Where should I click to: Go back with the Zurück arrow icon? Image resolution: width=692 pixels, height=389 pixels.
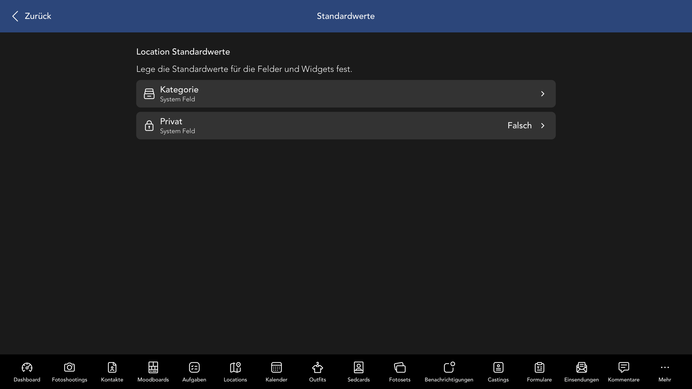click(x=15, y=16)
